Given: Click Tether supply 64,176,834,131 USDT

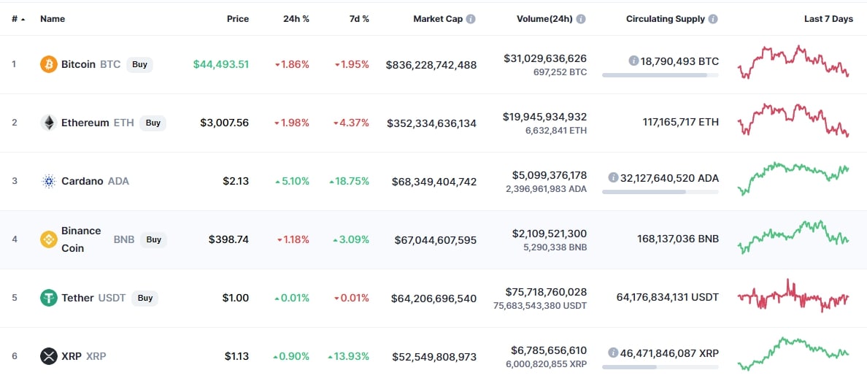Looking at the screenshot, I should coord(667,298).
